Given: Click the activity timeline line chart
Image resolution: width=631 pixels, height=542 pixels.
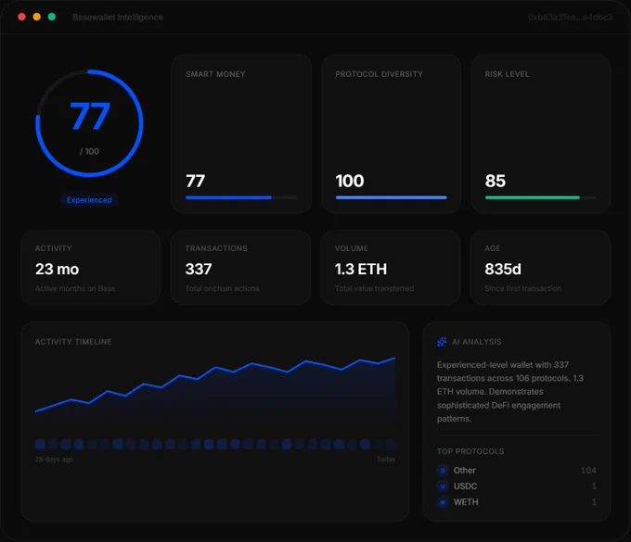Looking at the screenshot, I should coord(215,392).
